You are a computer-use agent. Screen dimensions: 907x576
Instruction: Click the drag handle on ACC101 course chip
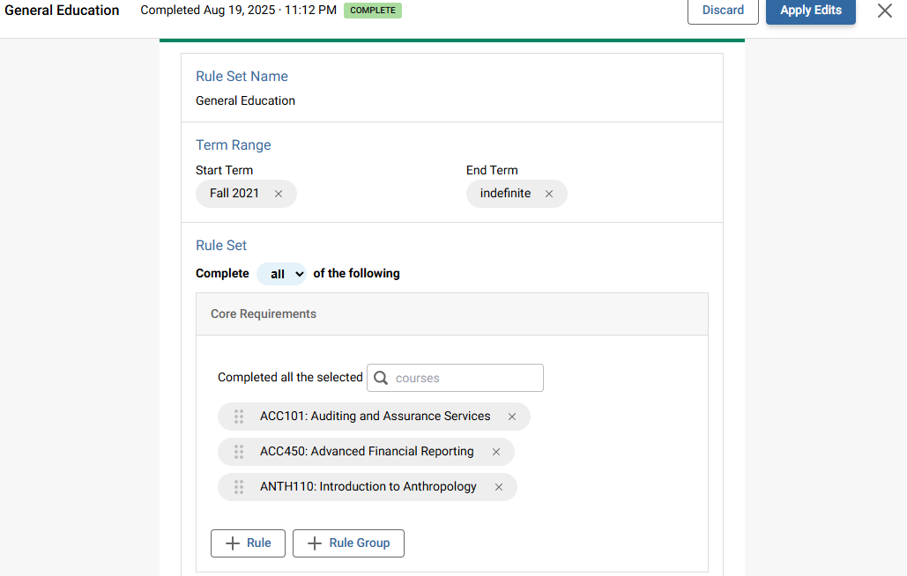coord(238,416)
